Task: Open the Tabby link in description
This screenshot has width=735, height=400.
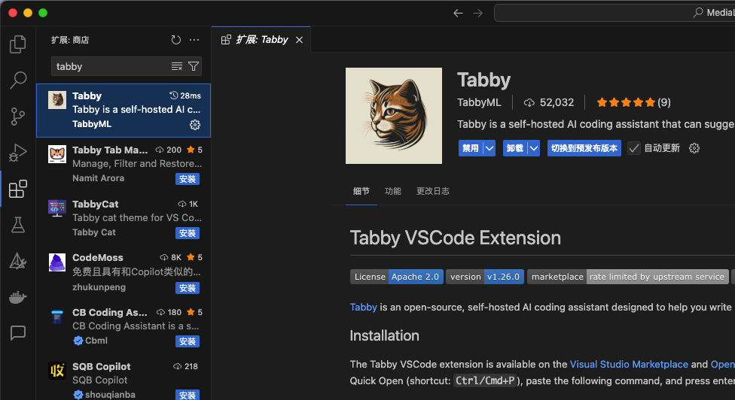Action: click(363, 308)
